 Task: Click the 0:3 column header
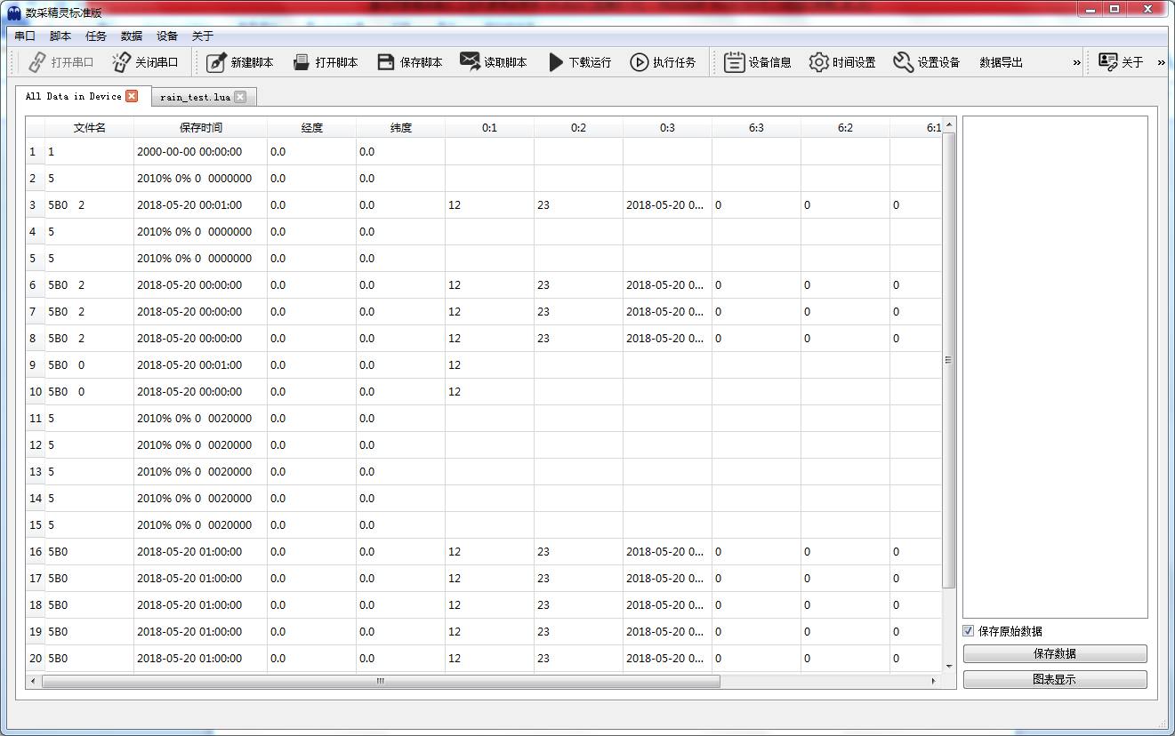[667, 128]
